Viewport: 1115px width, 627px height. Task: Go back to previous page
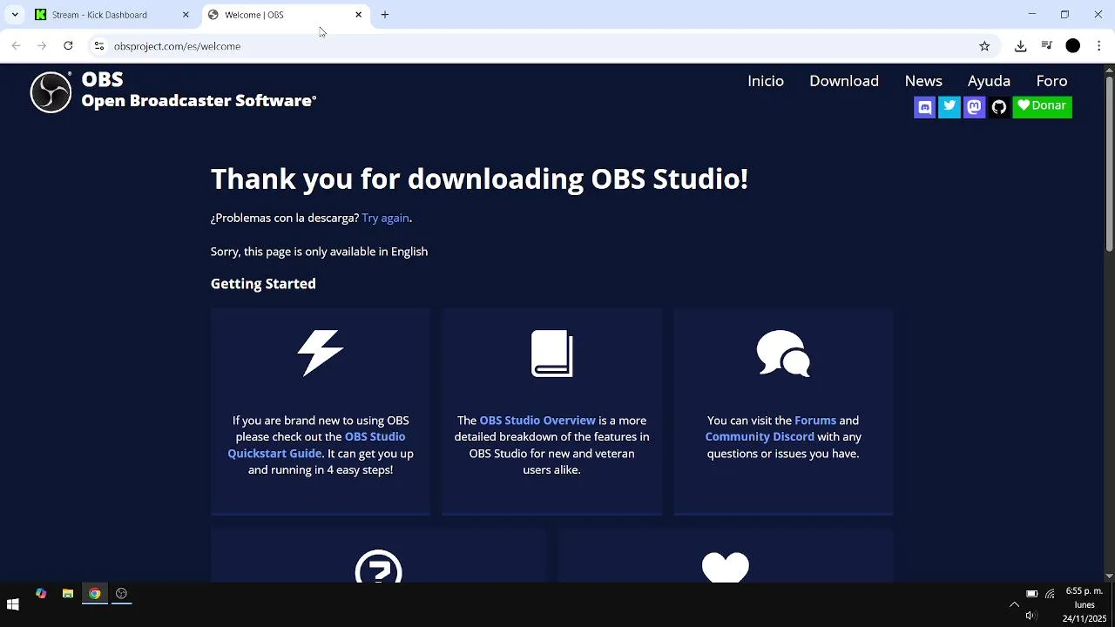pos(16,46)
